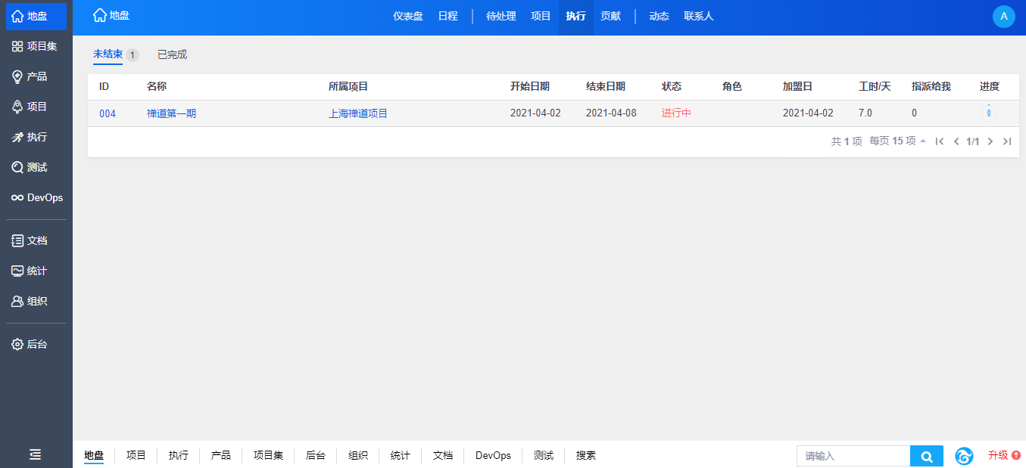Collapse the left sidebar menu
1026x468 pixels.
[x=35, y=454]
